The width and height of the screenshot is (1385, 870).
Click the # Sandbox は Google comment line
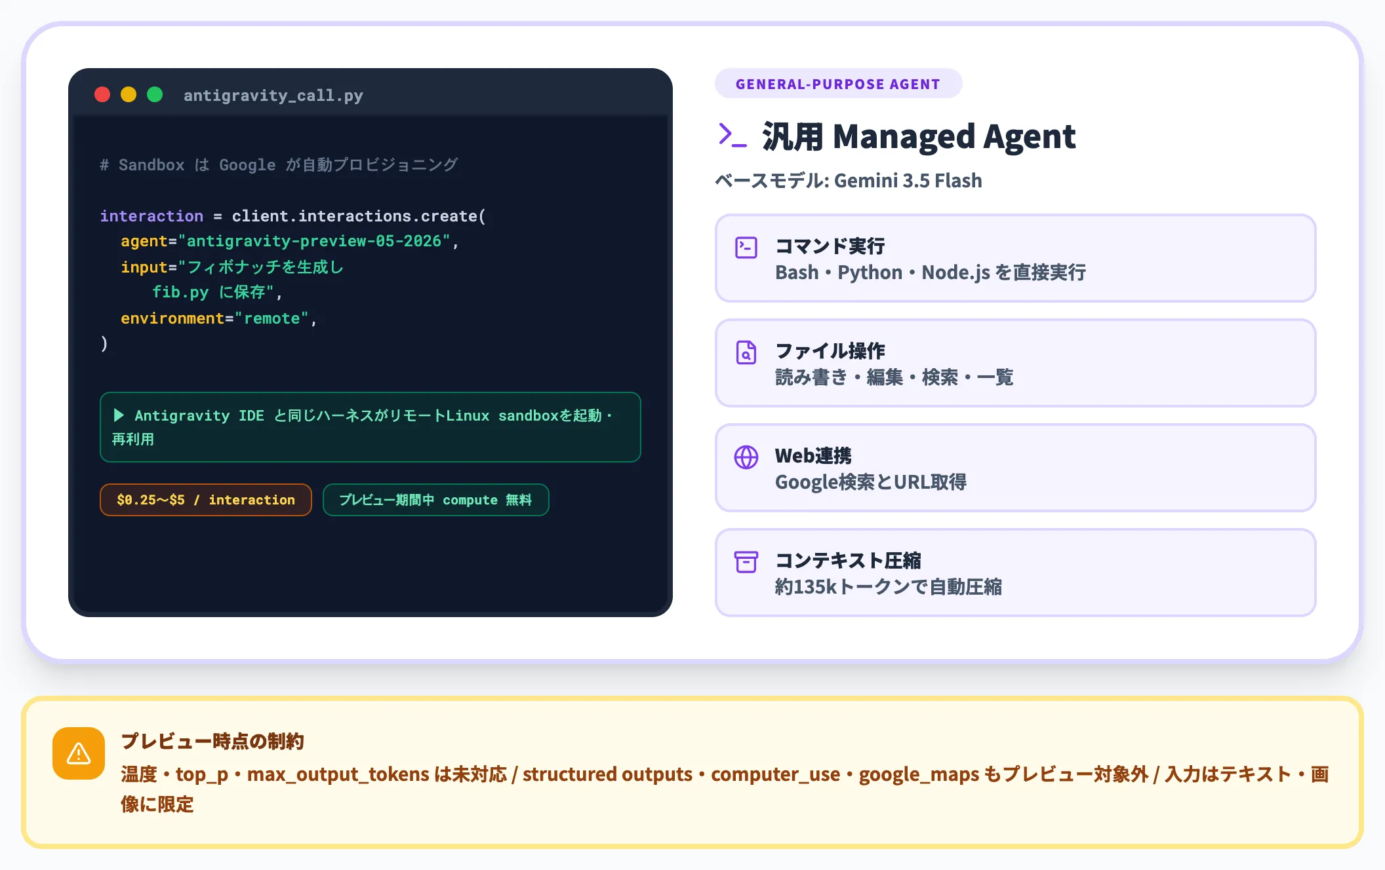coord(279,165)
